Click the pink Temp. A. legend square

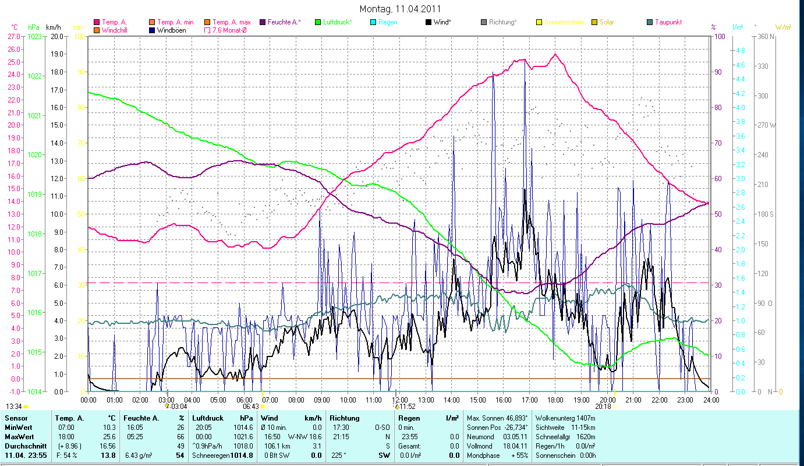[x=97, y=22]
